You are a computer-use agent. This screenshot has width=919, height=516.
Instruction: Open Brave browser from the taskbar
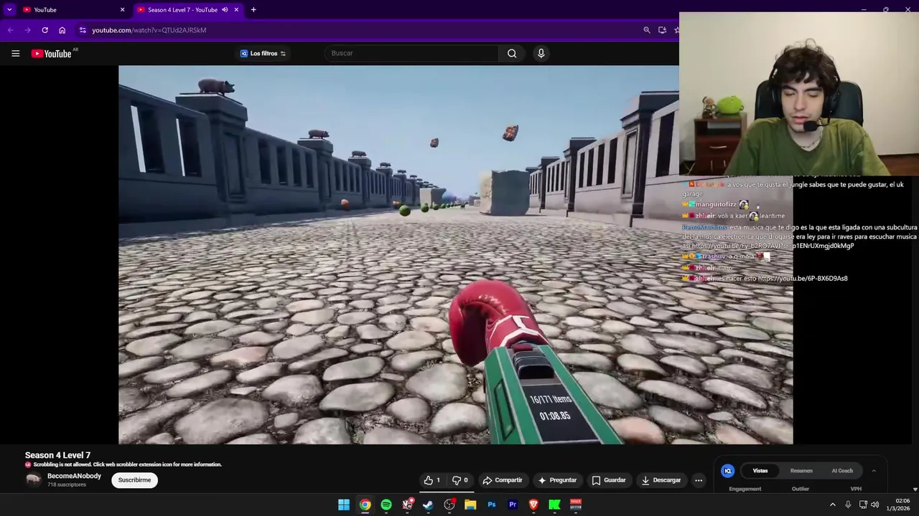pos(533,505)
